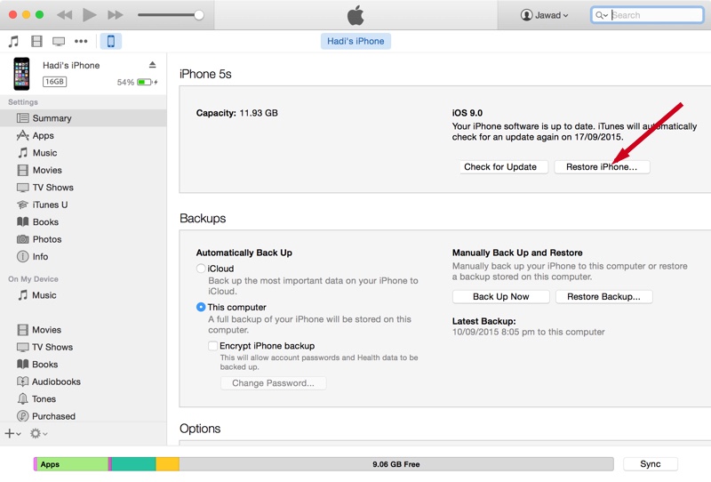This screenshot has width=711, height=482.
Task: Open Tones under On My Device
Action: coord(84,398)
